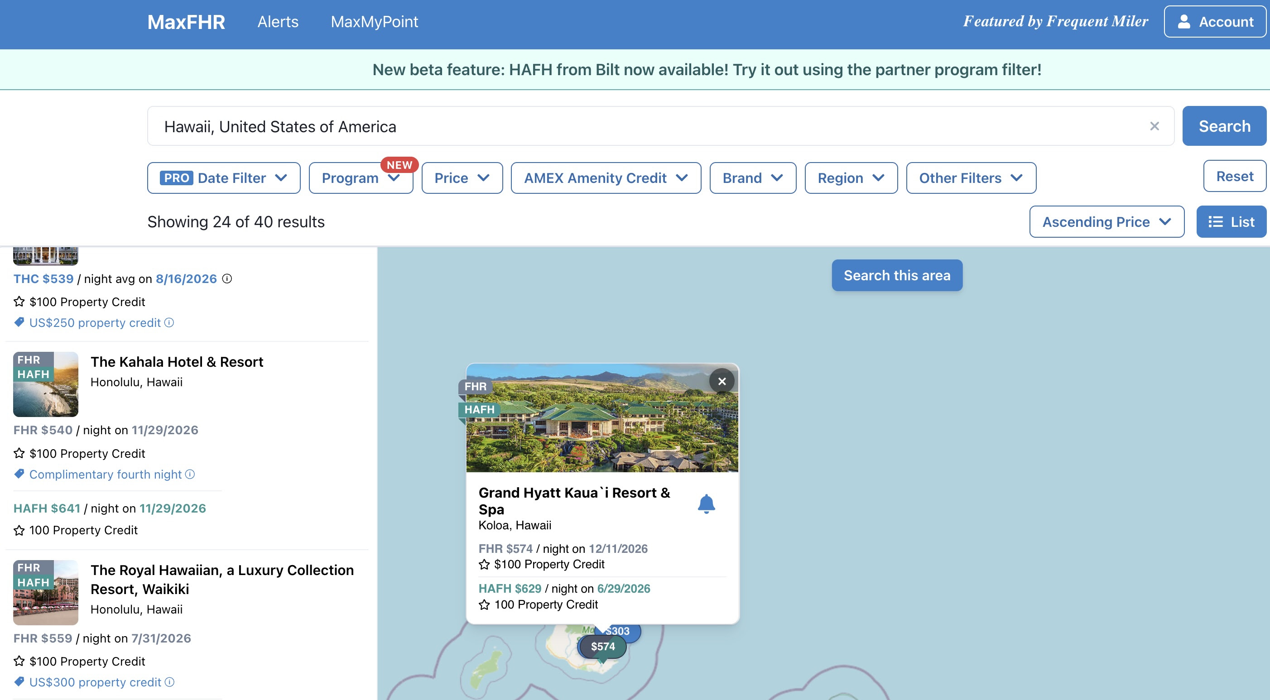1270x700 pixels.
Task: Click info icon beside US$300 property credit
Action: coord(169,682)
